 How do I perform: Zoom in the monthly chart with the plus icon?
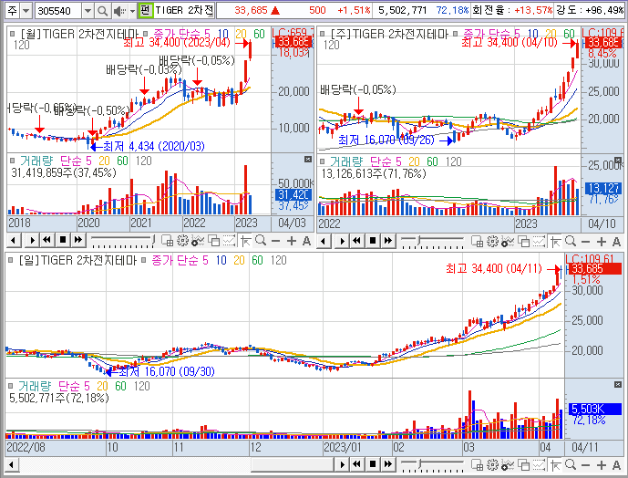(x=291, y=241)
